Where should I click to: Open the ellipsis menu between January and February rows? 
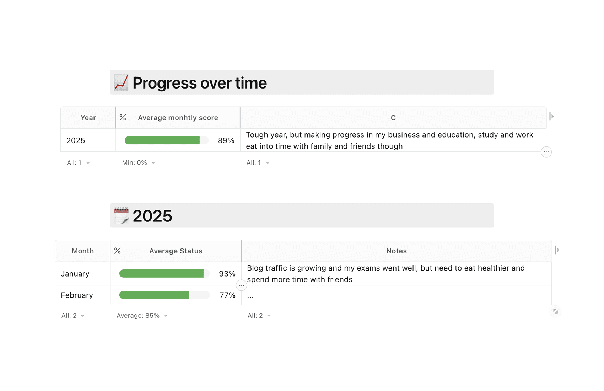pyautogui.click(x=242, y=285)
